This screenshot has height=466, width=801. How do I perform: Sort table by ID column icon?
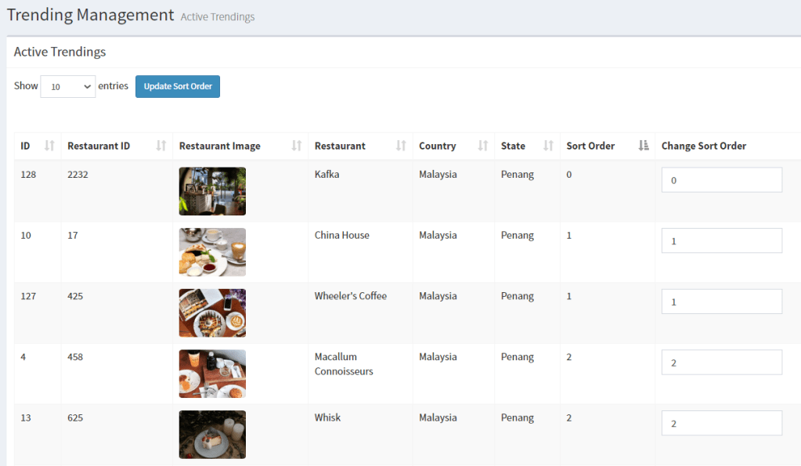[49, 146]
